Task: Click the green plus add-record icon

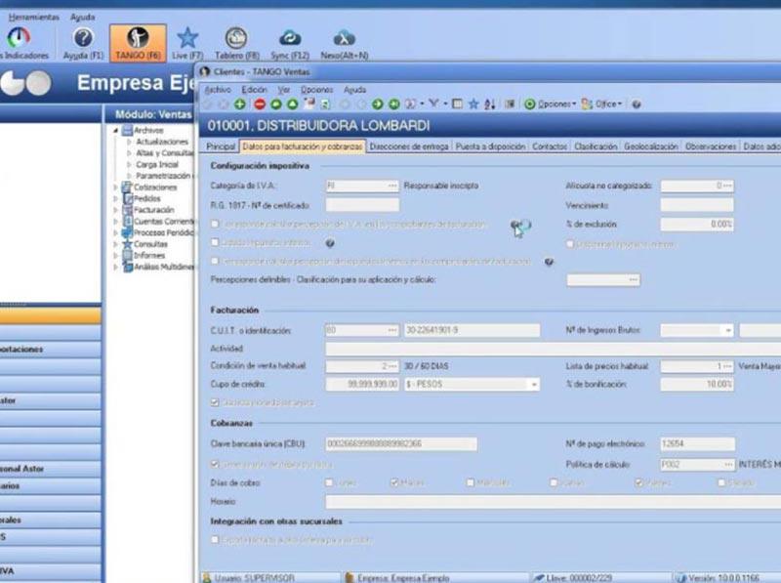Action: click(x=240, y=104)
